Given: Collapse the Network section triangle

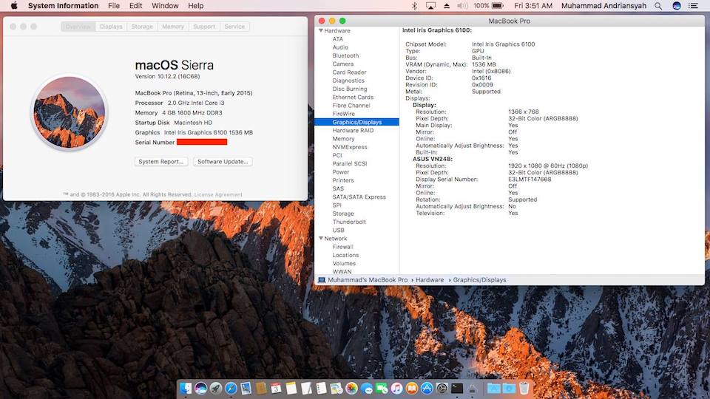Looking at the screenshot, I should 321,238.
